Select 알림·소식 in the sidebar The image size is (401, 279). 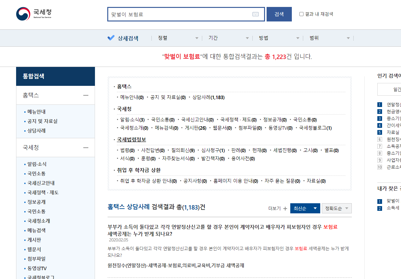(37, 164)
